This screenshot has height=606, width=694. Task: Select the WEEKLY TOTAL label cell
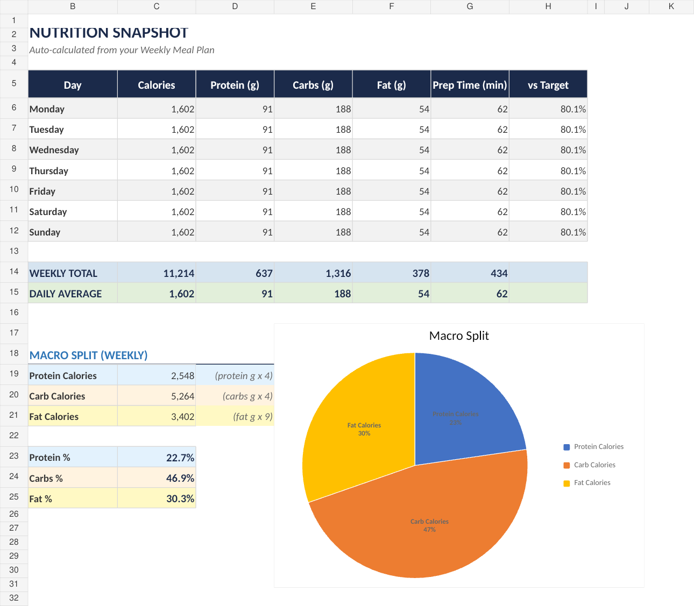(x=73, y=273)
